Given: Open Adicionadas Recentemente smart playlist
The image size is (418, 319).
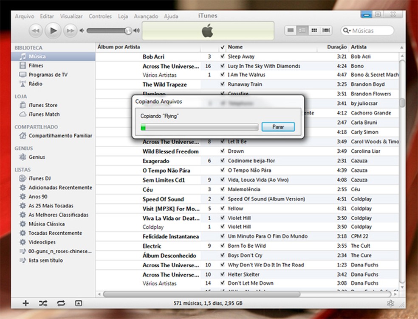Looking at the screenshot, I should 53,187.
